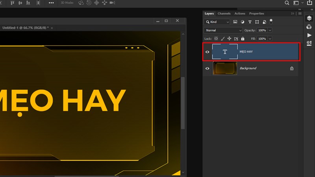Image resolution: width=315 pixels, height=177 pixels.
Task: Click the Background layer lock icon
Action: click(292, 68)
